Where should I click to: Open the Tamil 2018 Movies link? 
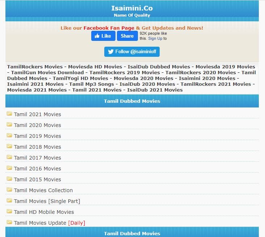[x=37, y=147]
